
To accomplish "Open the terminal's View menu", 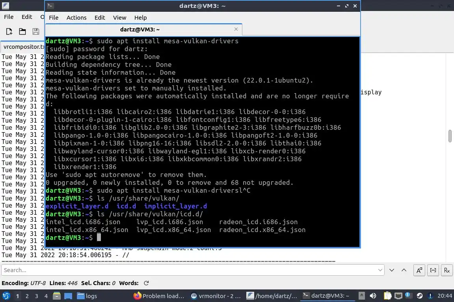I will [x=119, y=18].
